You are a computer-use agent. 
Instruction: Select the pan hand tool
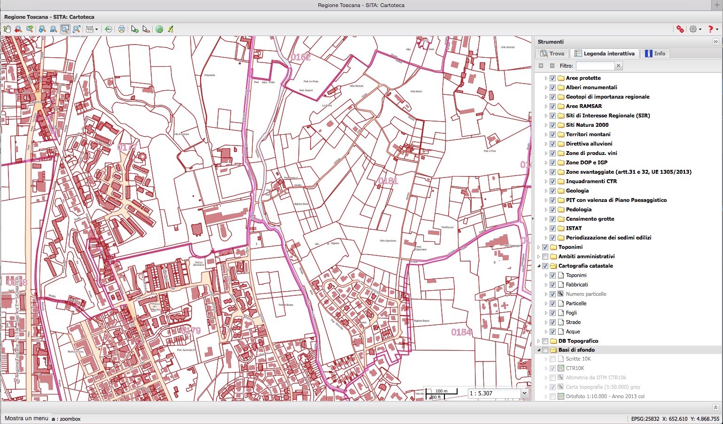(x=7, y=29)
